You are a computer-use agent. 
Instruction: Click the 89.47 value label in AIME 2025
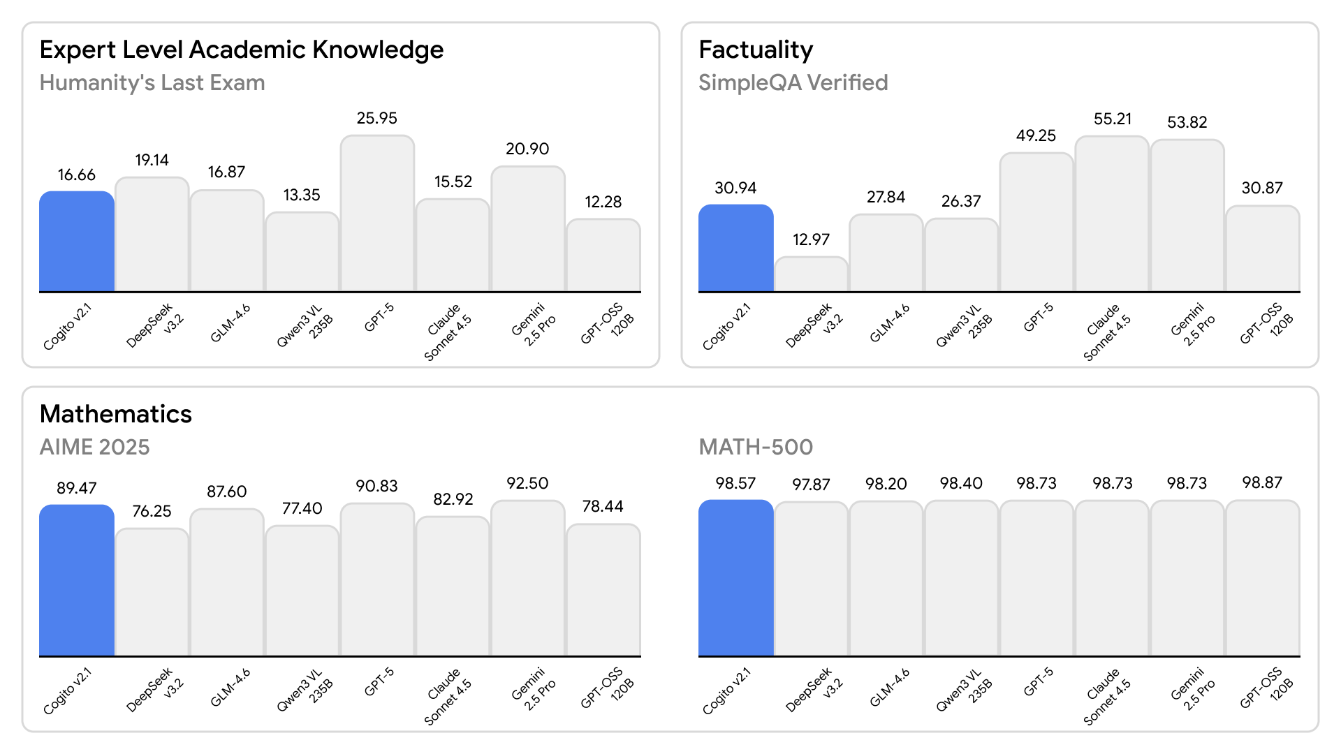(x=77, y=488)
